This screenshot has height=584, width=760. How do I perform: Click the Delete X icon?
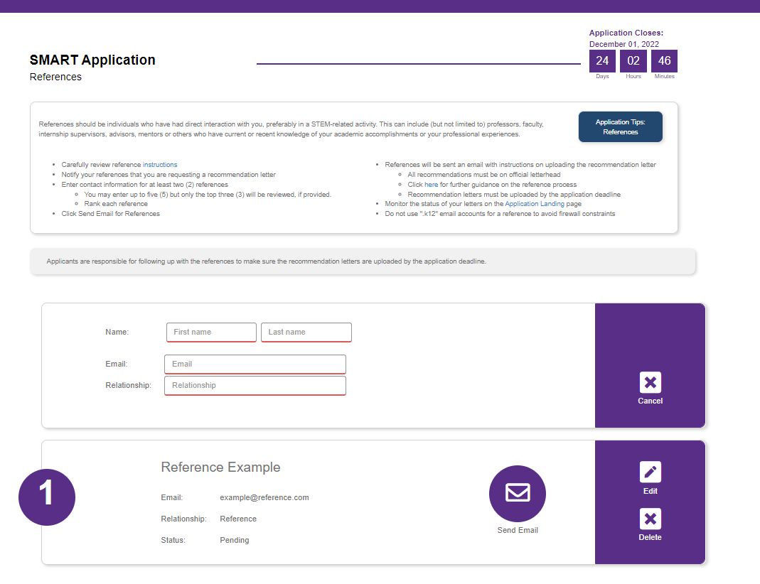pyautogui.click(x=650, y=519)
